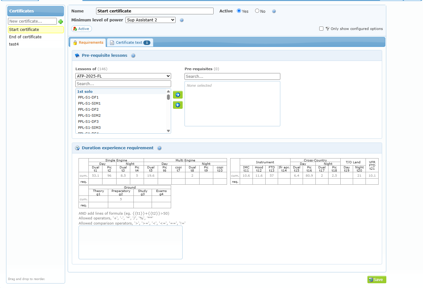Click the Pre-requisites Search field
The width and height of the screenshot is (423, 288).
coord(232,77)
